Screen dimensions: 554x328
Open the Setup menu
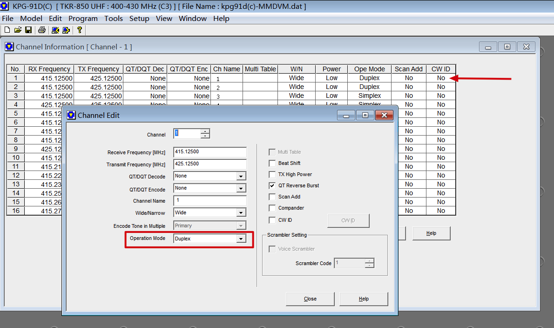coord(139,18)
